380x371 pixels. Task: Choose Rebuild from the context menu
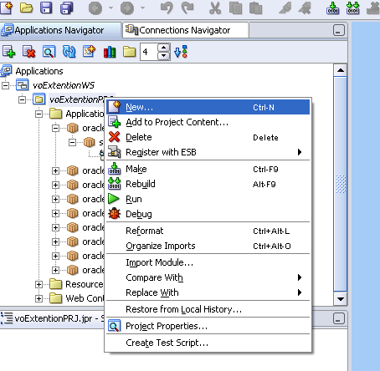(208, 184)
